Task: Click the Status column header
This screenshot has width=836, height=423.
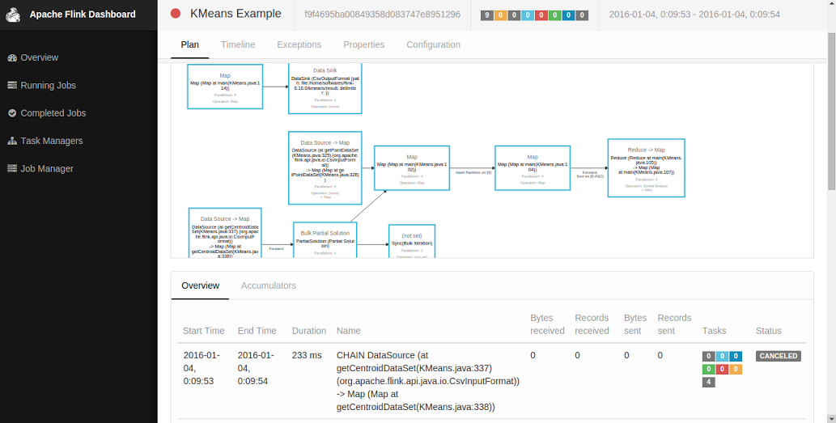Action: click(769, 331)
